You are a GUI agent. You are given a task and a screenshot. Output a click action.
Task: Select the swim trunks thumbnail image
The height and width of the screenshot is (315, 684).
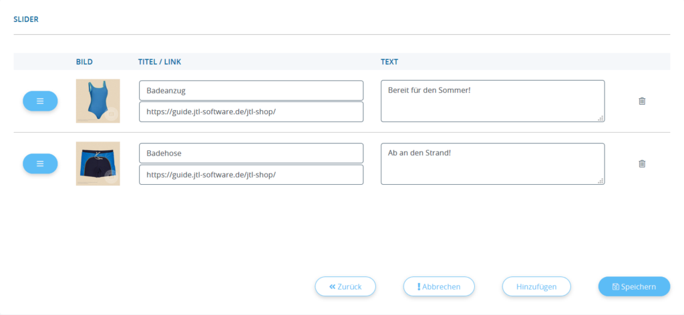[95, 162]
